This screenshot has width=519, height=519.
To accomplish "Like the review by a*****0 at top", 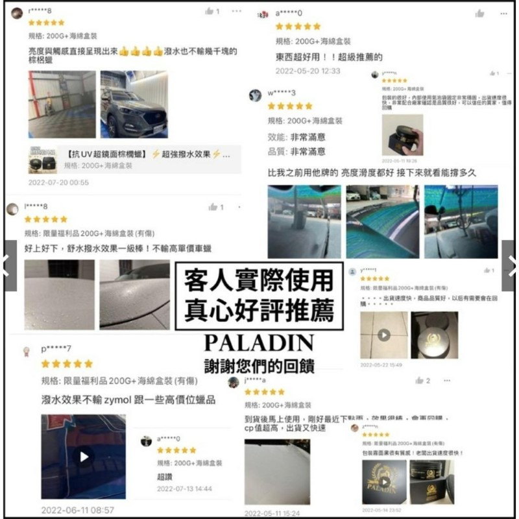I will pyautogui.click(x=479, y=14).
